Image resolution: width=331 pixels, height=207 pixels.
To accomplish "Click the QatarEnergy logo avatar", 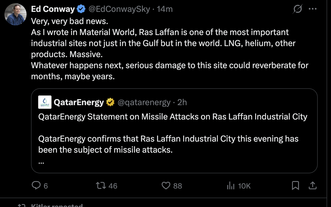I will [45, 102].
